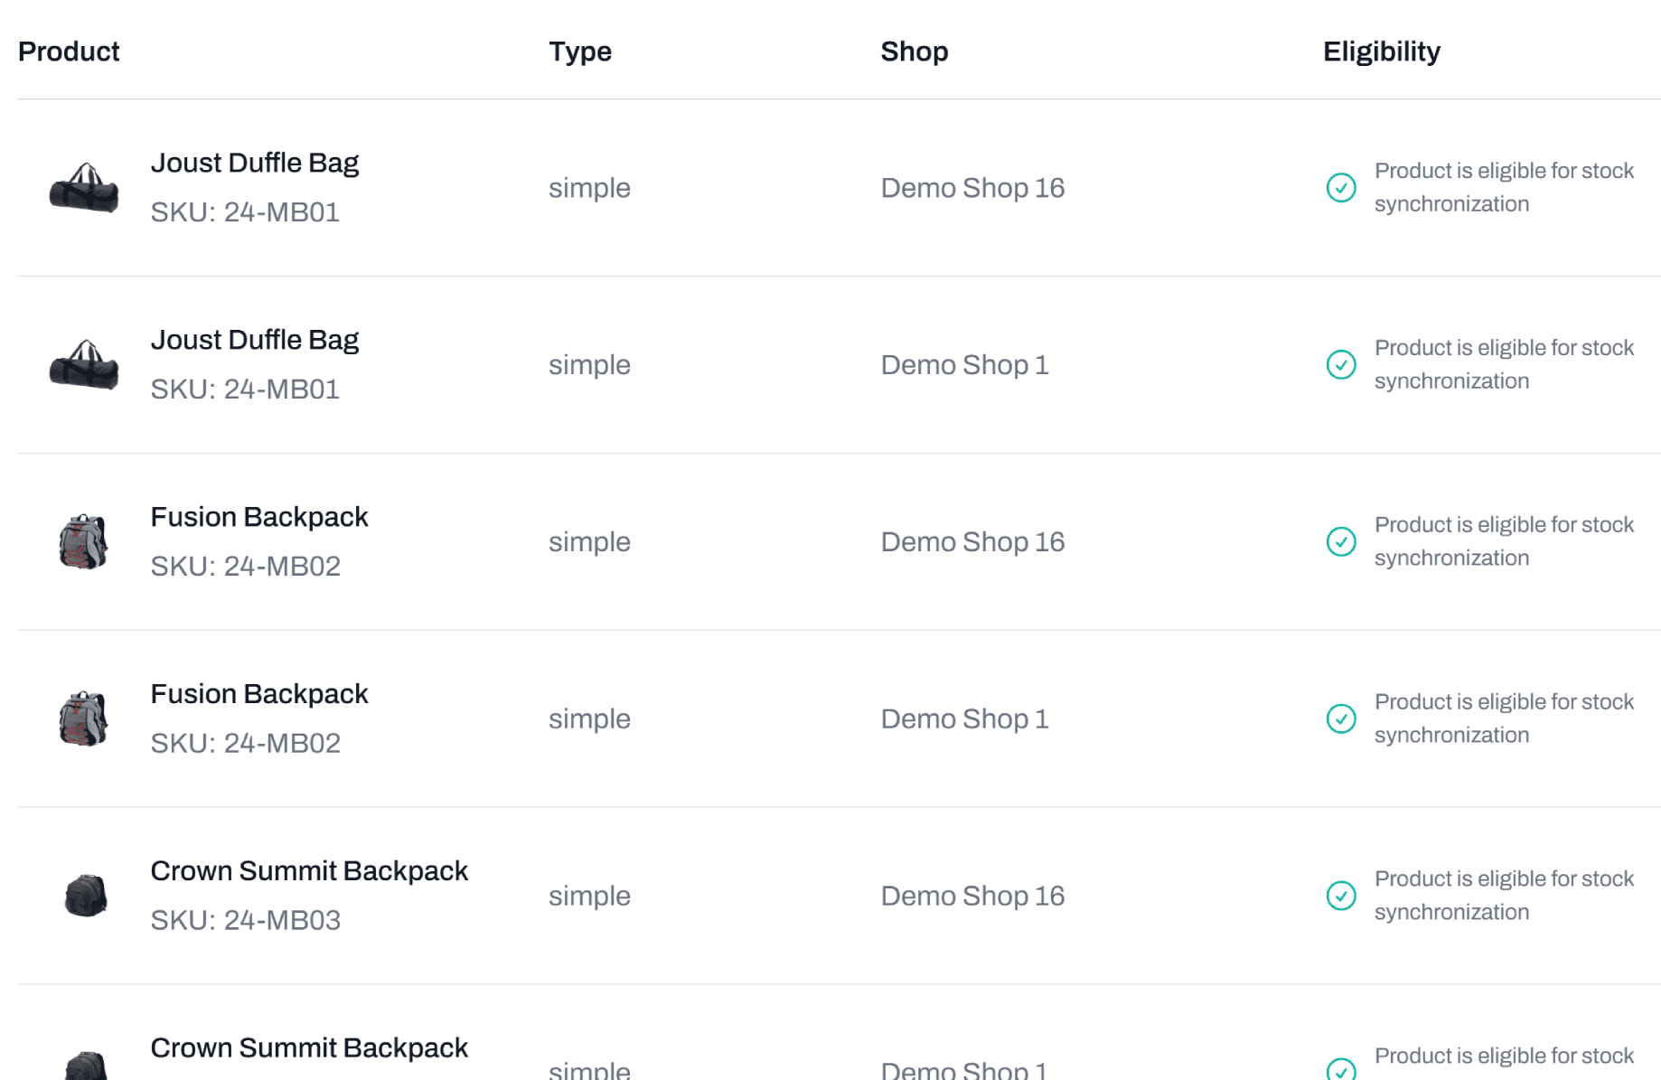Click the Type column header
The width and height of the screenshot is (1661, 1080).
[x=580, y=52]
